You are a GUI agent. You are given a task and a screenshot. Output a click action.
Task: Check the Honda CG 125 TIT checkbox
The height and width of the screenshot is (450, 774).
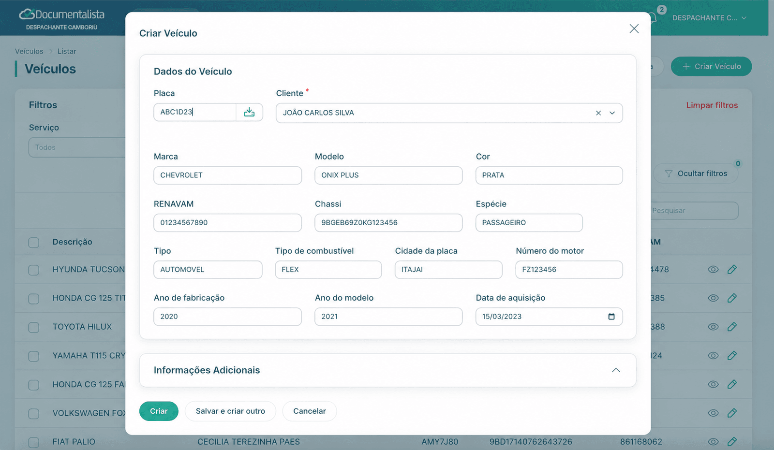34,299
